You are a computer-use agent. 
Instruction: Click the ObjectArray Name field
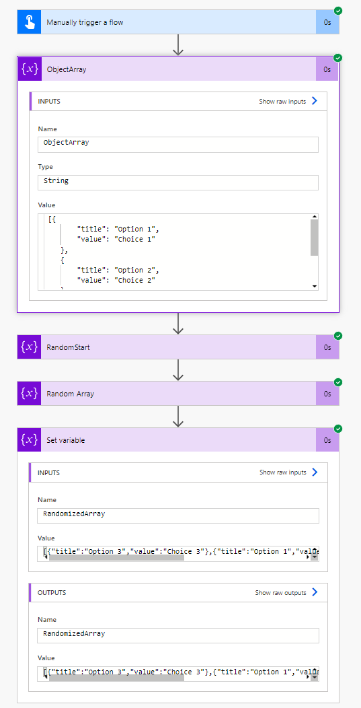(178, 145)
